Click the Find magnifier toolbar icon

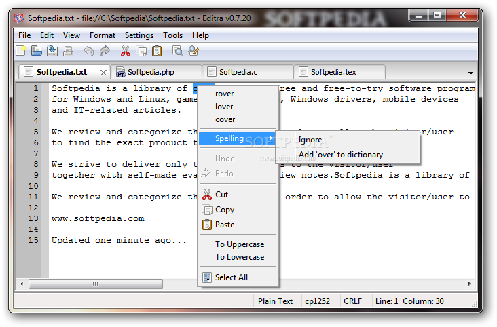pyautogui.click(x=177, y=51)
